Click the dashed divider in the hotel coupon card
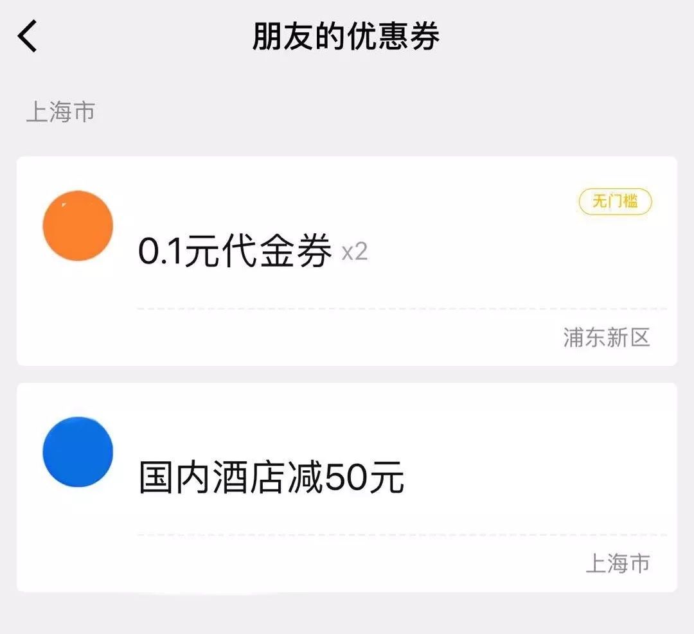 (x=402, y=534)
